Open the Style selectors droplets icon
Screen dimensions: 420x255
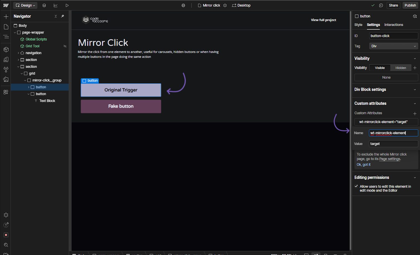pos(6,69)
